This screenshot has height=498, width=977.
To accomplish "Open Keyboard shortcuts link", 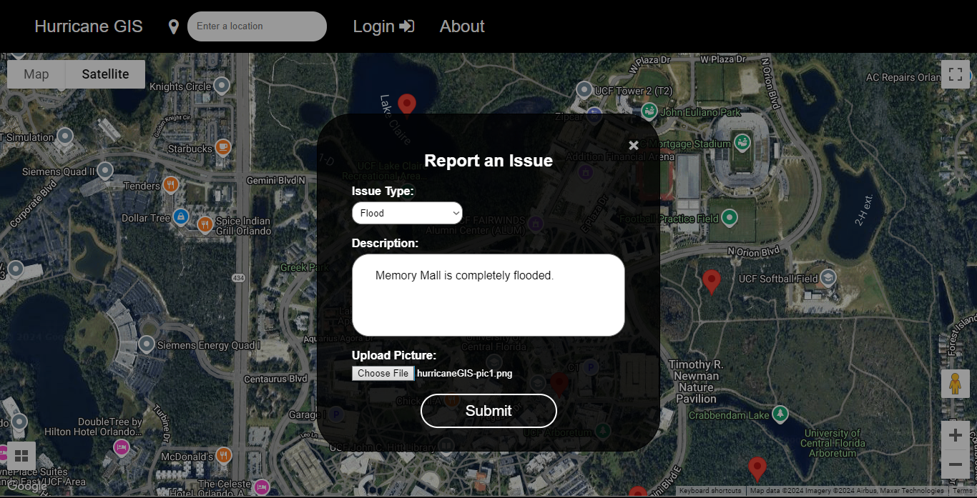I will 710,491.
